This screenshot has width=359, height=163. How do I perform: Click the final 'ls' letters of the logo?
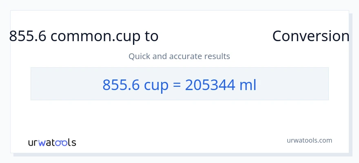pyautogui.click(x=73, y=143)
